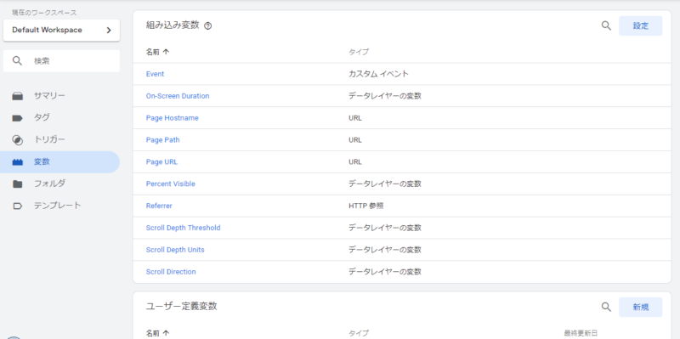
Task: Select the トリガー trigger icon
Action: coord(17,140)
